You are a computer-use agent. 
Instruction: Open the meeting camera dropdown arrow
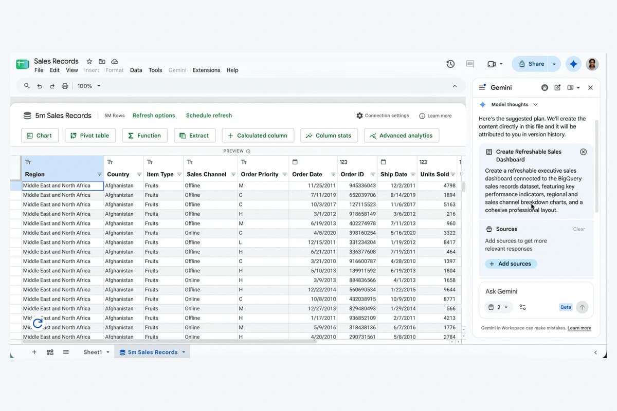tap(501, 64)
